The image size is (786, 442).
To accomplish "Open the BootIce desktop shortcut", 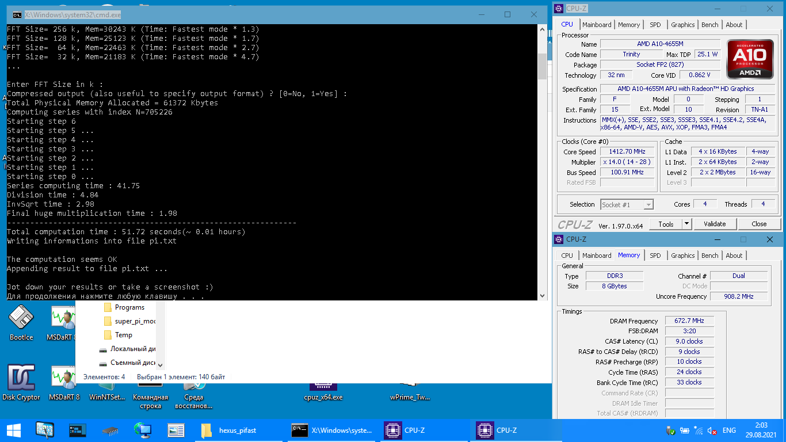I will 21,323.
